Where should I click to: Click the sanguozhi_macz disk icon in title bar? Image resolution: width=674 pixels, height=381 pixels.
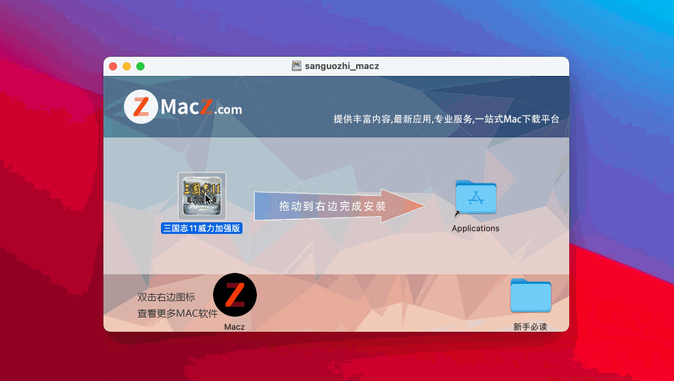pyautogui.click(x=296, y=66)
